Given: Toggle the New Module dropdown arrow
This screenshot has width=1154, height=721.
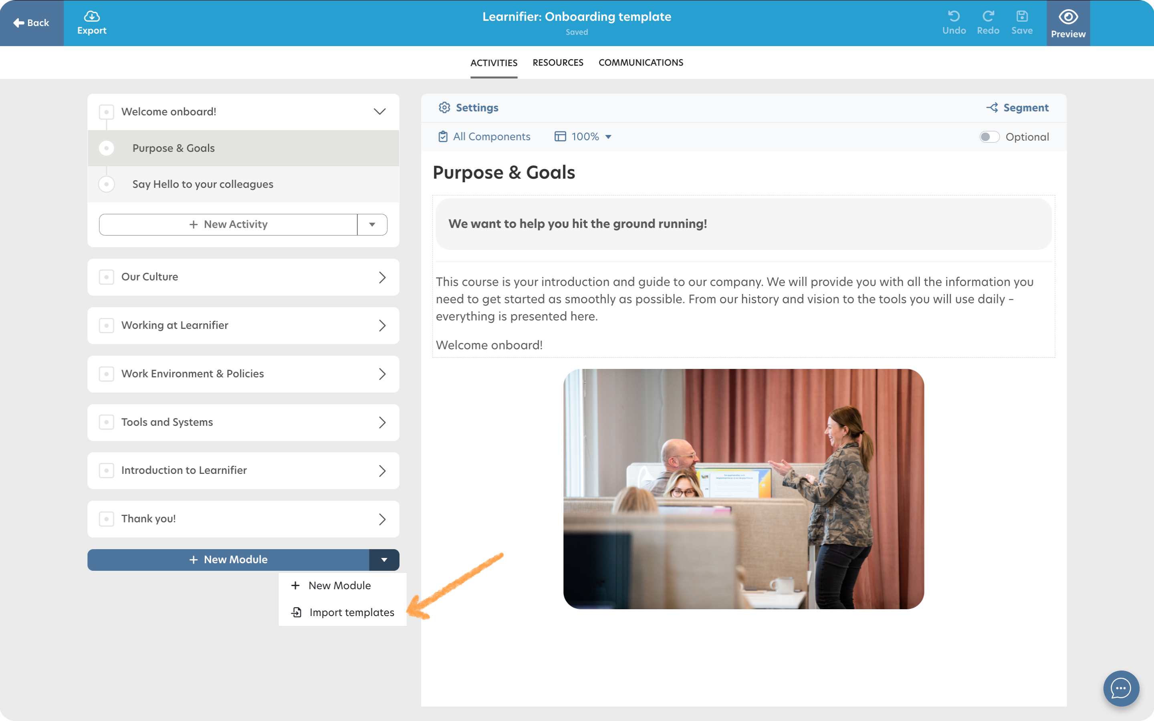Looking at the screenshot, I should click(384, 560).
